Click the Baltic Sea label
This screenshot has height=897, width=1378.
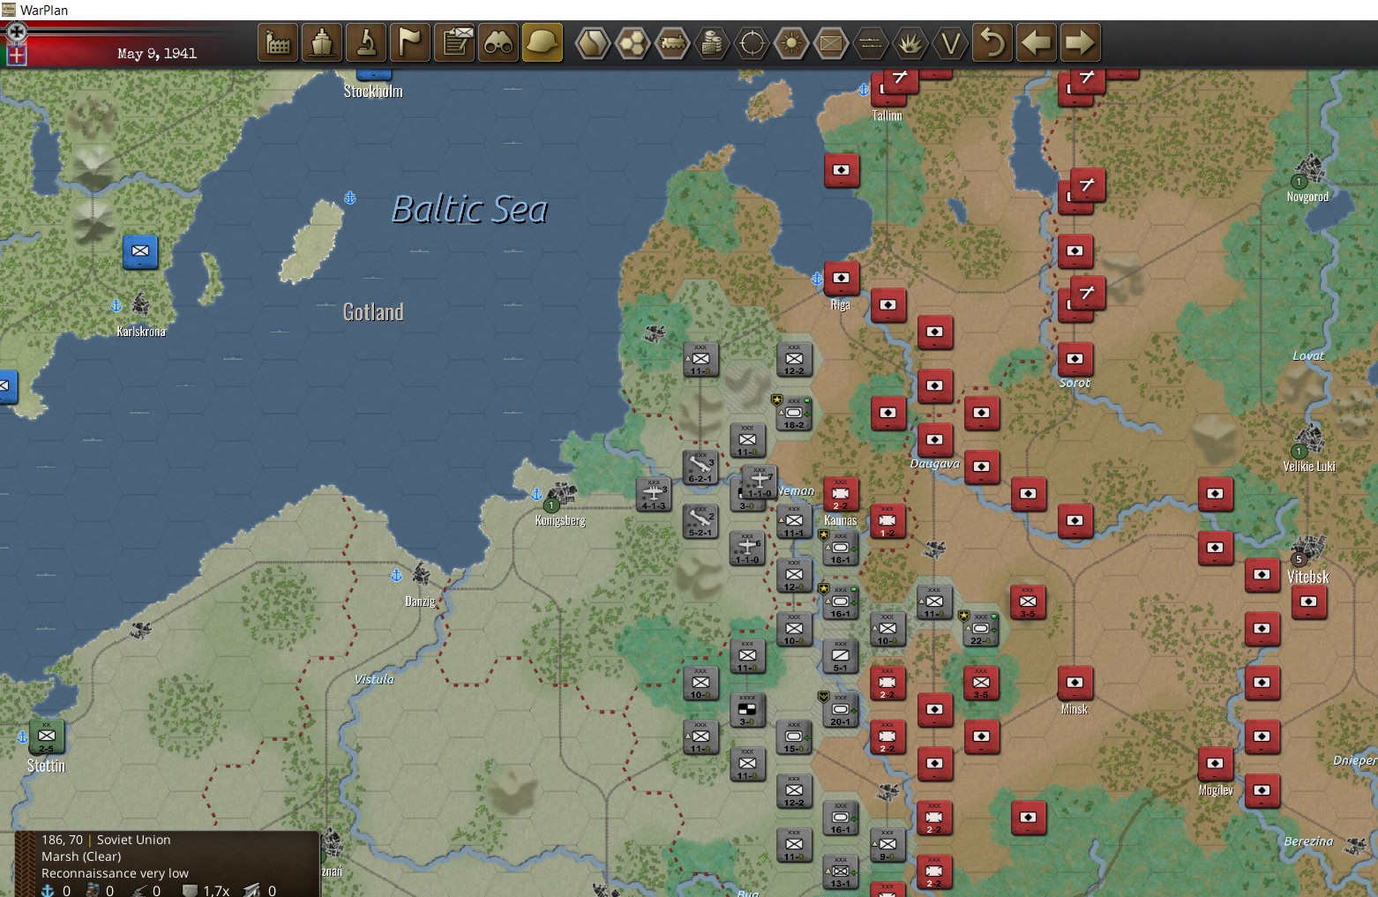(x=469, y=209)
